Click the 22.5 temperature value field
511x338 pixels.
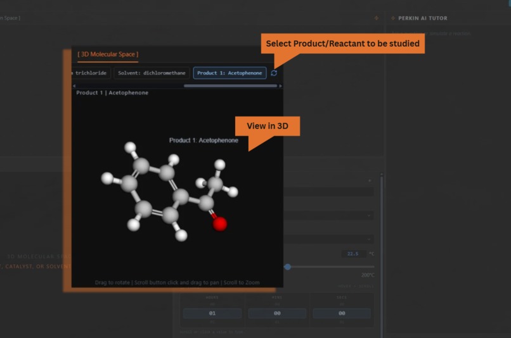point(353,254)
